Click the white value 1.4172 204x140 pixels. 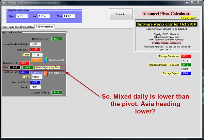(186, 61)
